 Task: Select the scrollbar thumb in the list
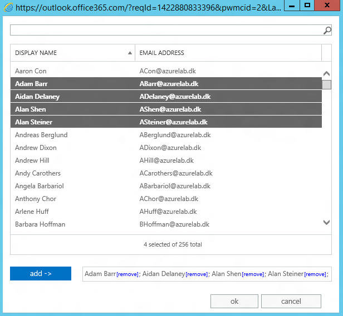tap(326, 84)
